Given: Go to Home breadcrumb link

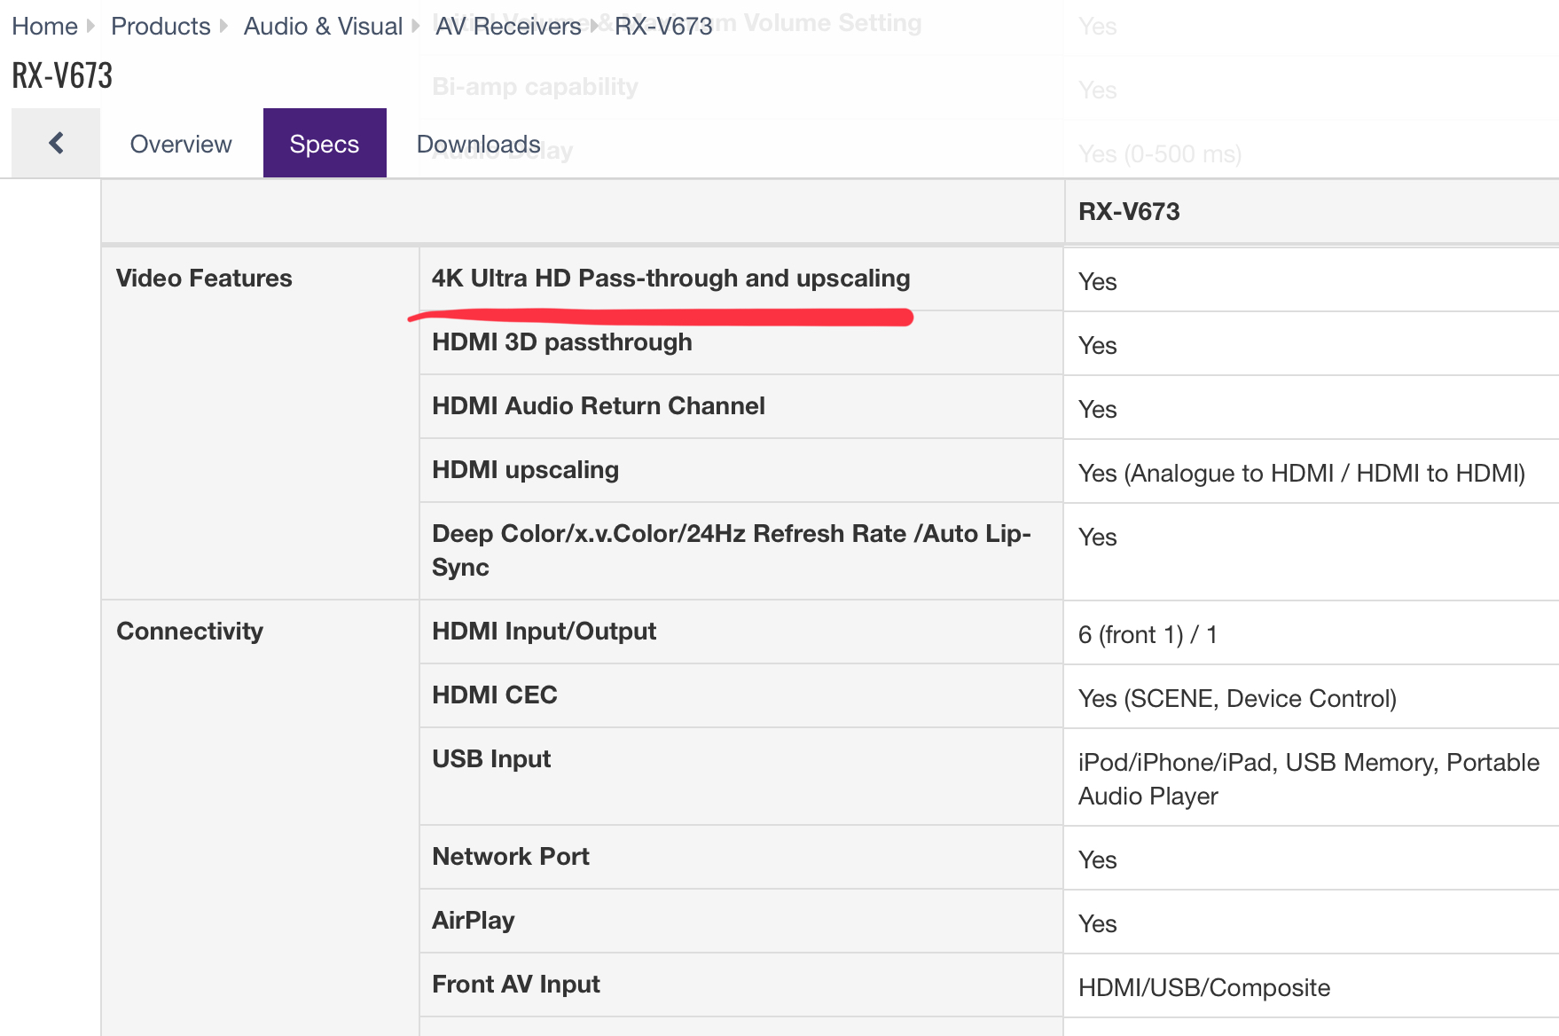Looking at the screenshot, I should click(x=44, y=26).
